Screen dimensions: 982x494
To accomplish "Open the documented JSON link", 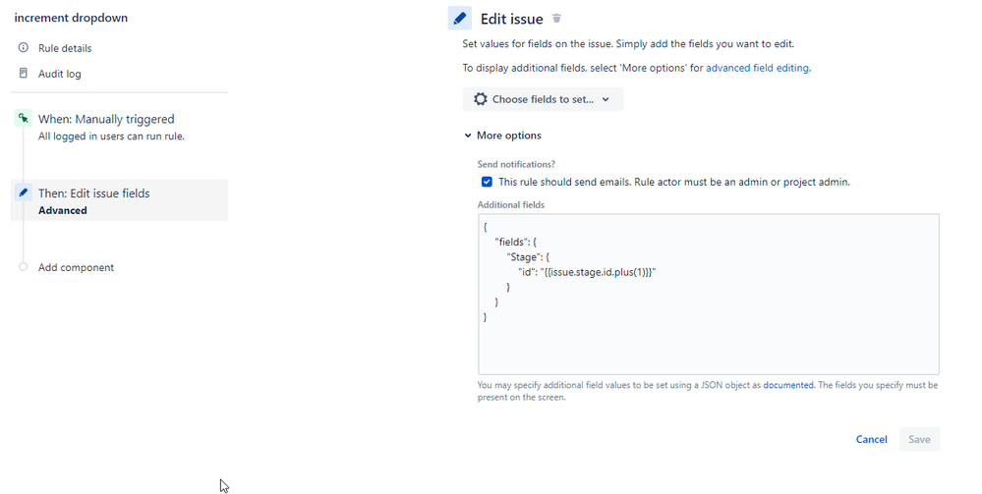I will [787, 385].
